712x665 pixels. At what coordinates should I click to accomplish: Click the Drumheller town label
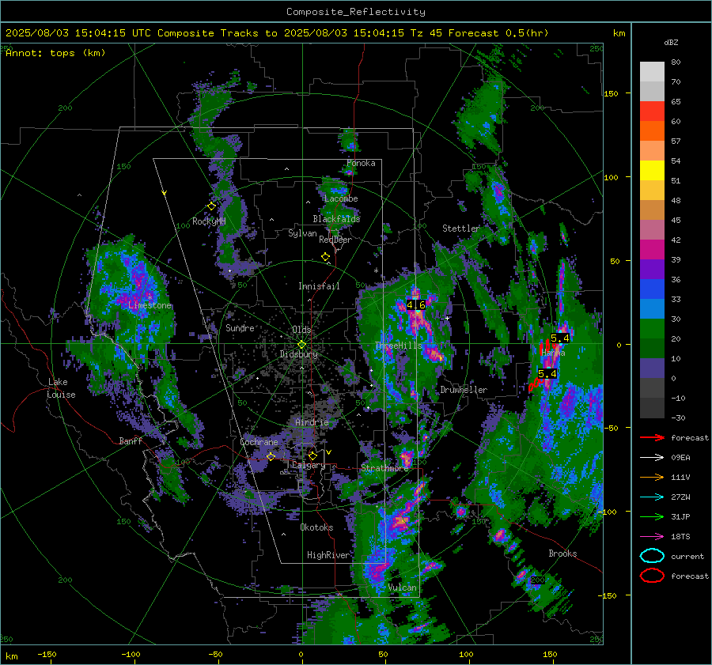[x=464, y=390]
